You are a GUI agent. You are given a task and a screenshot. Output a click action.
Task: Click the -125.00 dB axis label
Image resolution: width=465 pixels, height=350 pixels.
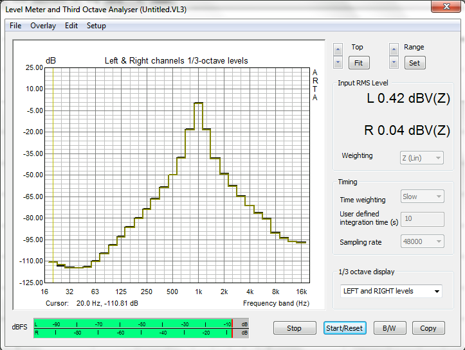[32, 283]
